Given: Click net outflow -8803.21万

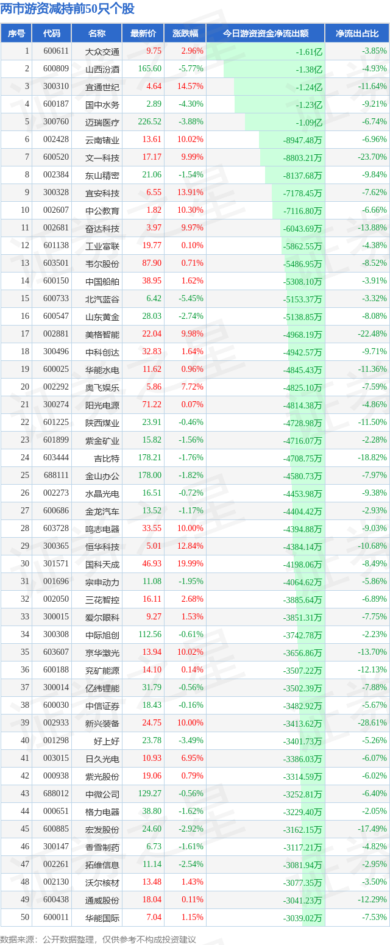Looking at the screenshot, I should [x=303, y=157].
